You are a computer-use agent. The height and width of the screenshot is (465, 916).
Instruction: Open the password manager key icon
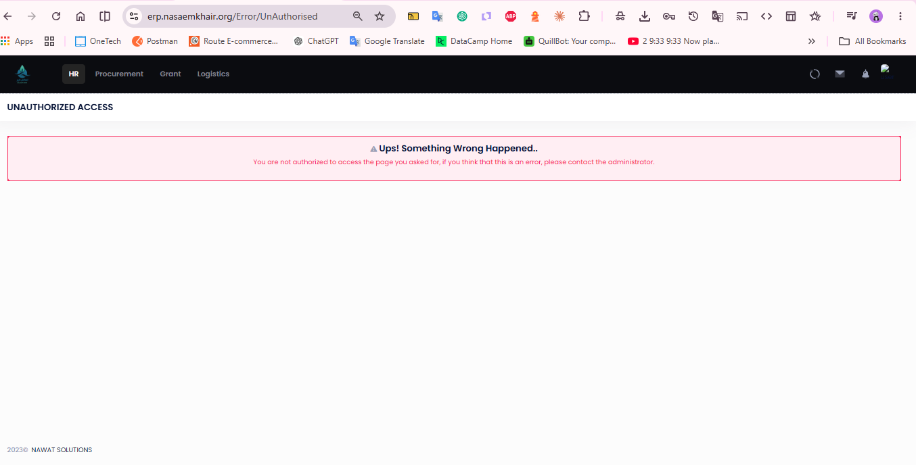(x=669, y=16)
